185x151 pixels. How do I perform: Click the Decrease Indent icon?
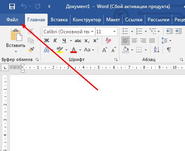tap(170, 31)
